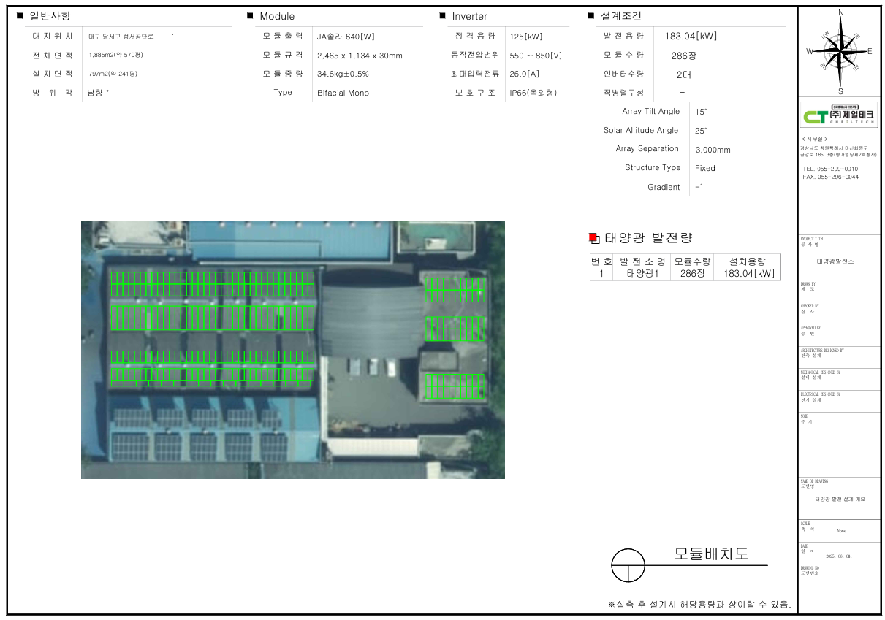
Task: Click the circular crosshair marker beside 모듈배치도
Action: (628, 565)
